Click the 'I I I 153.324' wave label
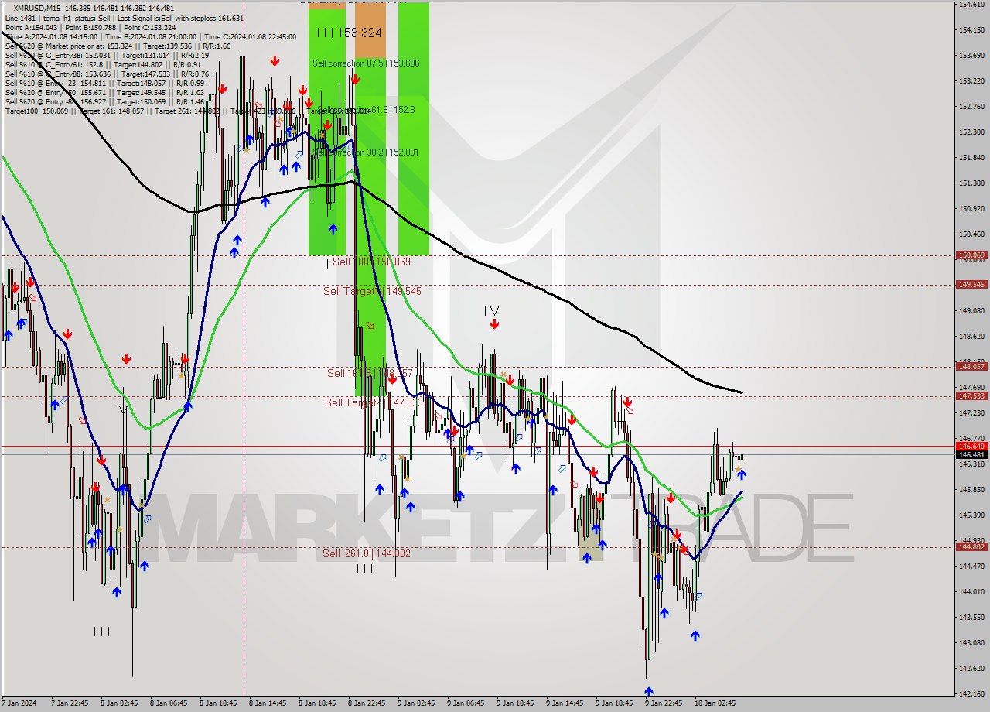The width and height of the screenshot is (990, 712). (350, 33)
